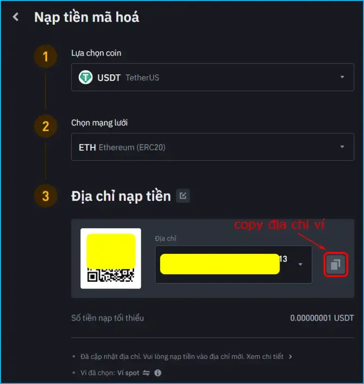Image resolution: width=364 pixels, height=384 pixels.
Task: Click the step 3 circle indicator
Action: (45, 196)
